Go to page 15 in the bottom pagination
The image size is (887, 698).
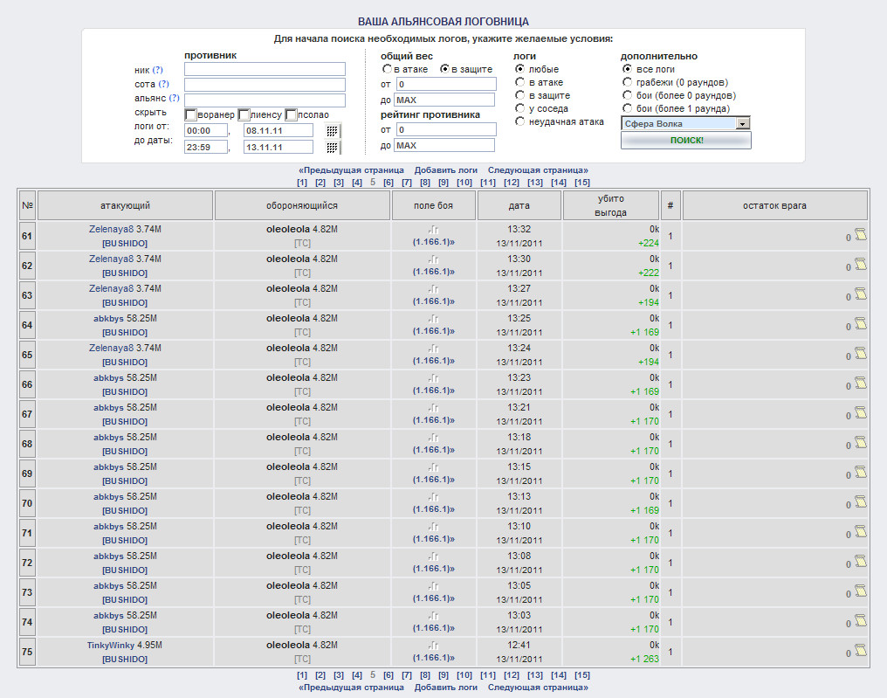click(582, 675)
